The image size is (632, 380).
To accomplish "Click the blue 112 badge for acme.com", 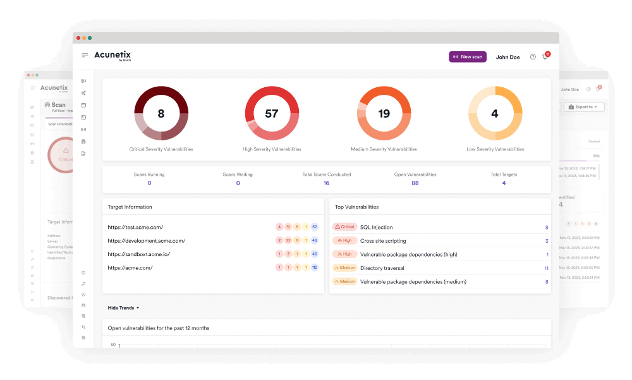I will pyautogui.click(x=315, y=268).
